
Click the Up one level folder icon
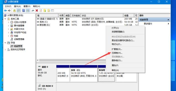(15, 11)
